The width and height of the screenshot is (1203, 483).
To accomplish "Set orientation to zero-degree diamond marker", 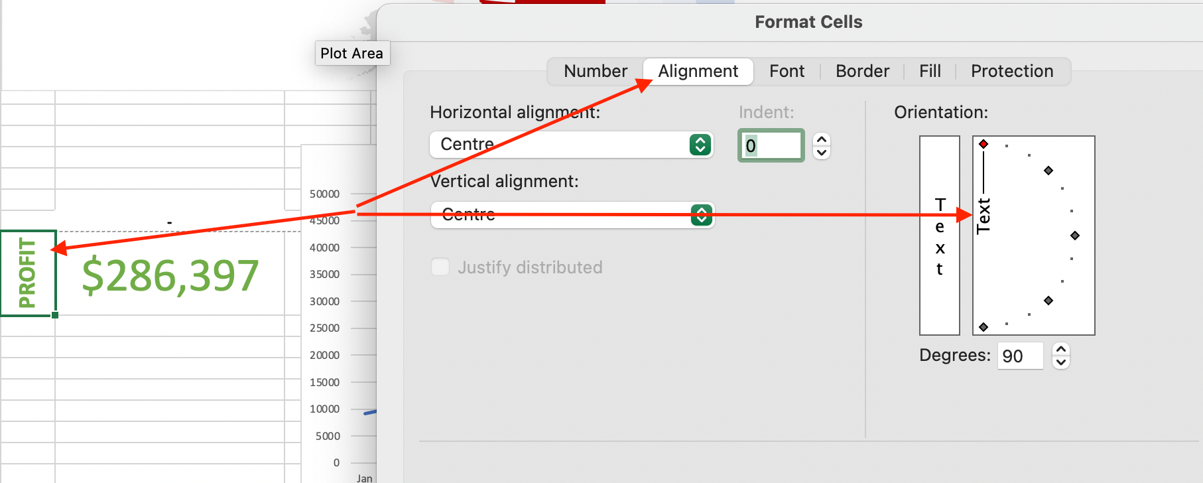I will [1075, 236].
